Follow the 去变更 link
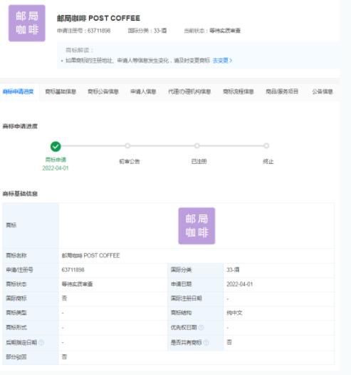This screenshot has height=375, width=351. [222, 61]
